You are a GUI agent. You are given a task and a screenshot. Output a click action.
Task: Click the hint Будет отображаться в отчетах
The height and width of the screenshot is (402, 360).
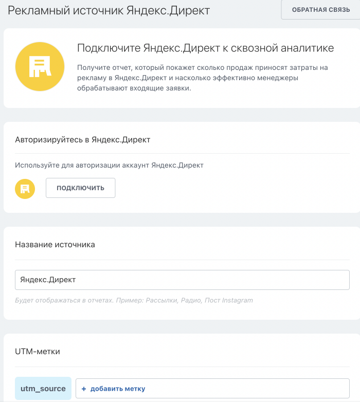(x=64, y=300)
